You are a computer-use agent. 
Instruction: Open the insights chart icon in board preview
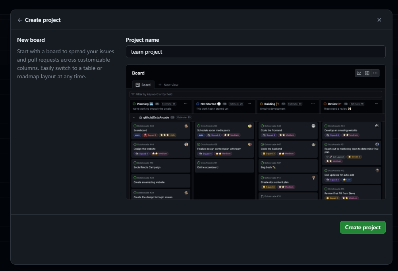coord(359,73)
